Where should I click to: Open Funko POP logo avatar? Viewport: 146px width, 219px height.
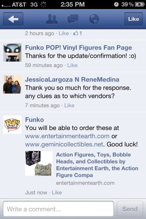(12, 125)
